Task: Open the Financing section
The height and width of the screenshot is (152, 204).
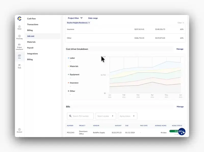Action: click(x=19, y=37)
